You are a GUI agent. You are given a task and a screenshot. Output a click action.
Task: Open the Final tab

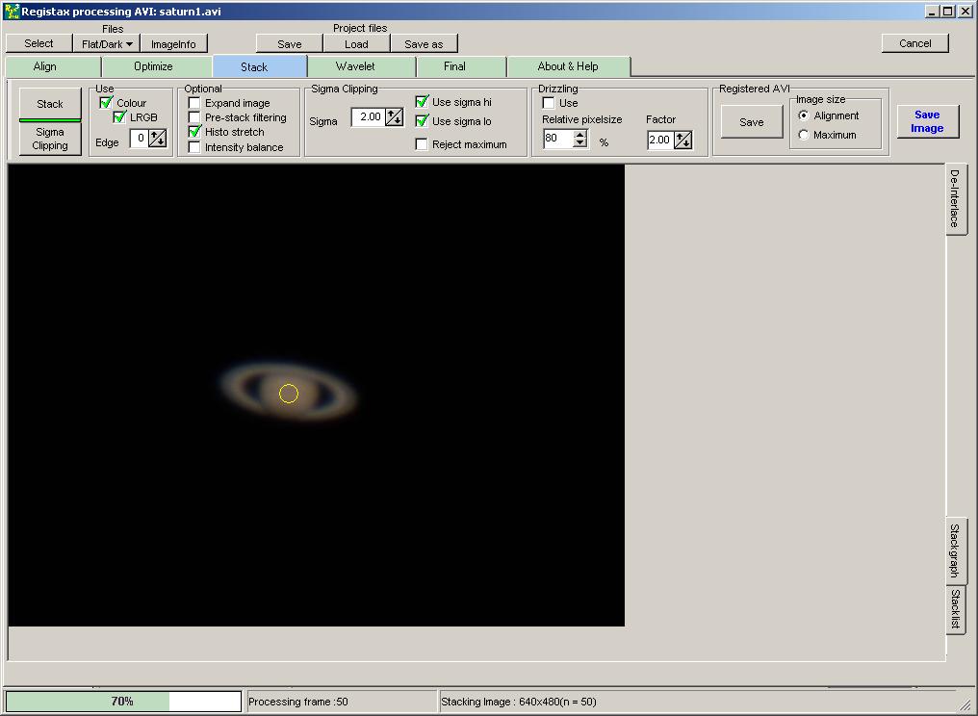point(454,66)
